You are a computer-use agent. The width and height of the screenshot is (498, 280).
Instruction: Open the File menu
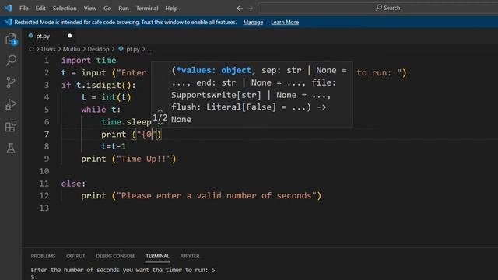24,9
